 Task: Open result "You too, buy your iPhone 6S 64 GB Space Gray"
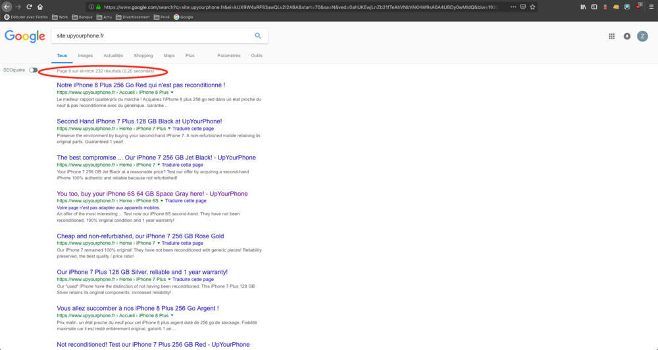[x=153, y=194]
